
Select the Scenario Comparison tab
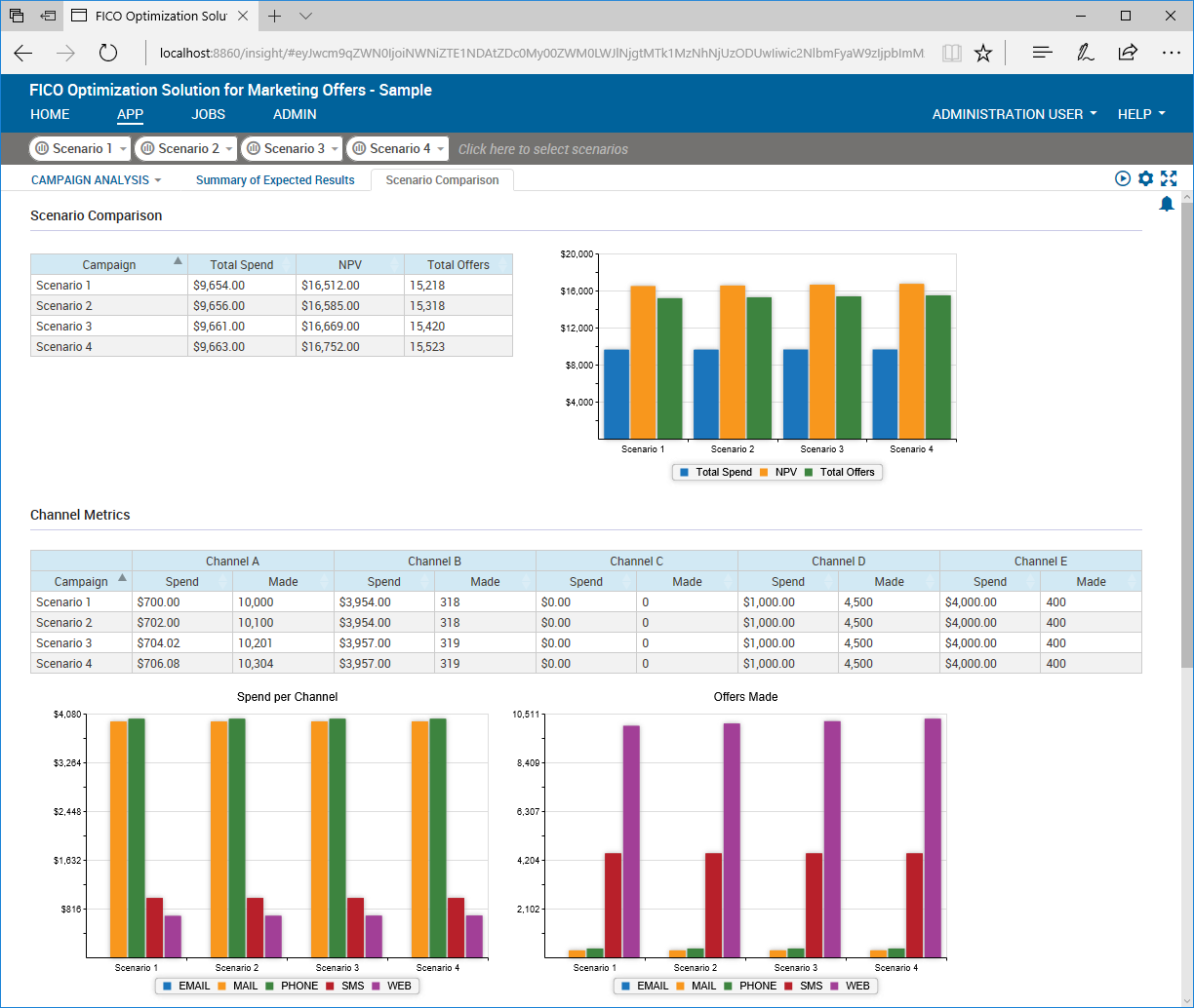[x=442, y=180]
